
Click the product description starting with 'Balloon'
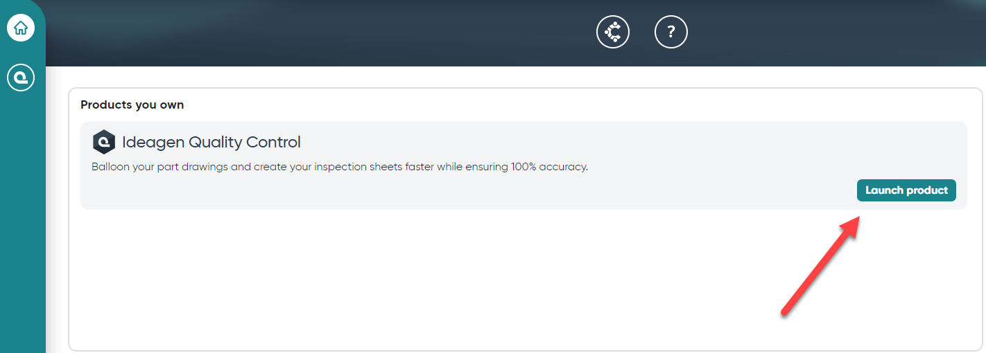coord(340,167)
